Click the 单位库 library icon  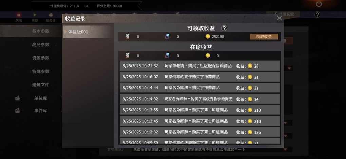(x=17, y=98)
